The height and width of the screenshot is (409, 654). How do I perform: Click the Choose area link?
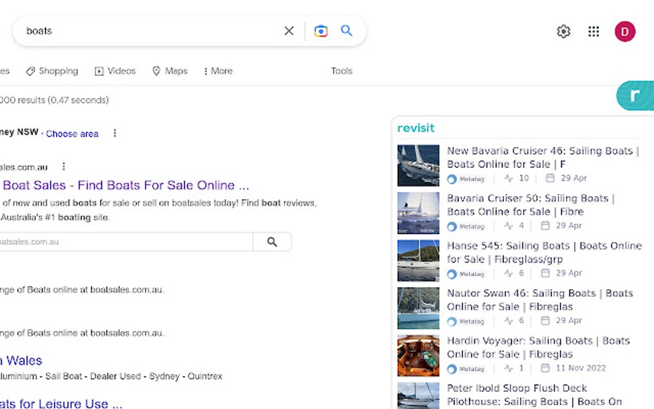(x=72, y=133)
